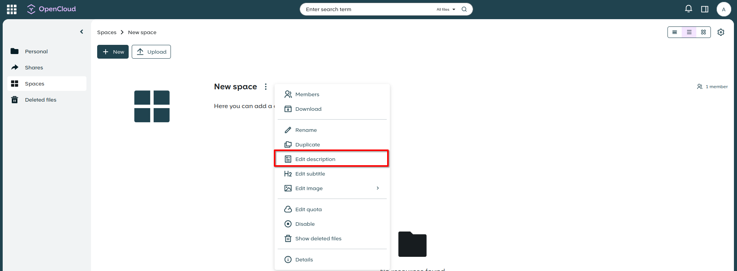Switch to default table view
Viewport: 737px width, 271px height.
pos(689,32)
